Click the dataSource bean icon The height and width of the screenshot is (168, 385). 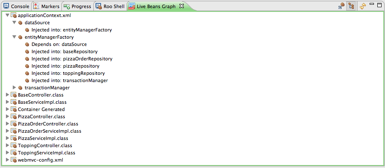pyautogui.click(x=20, y=23)
